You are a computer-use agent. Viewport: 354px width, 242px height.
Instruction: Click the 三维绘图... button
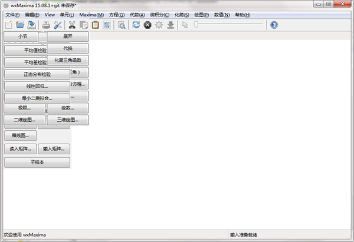pos(68,120)
